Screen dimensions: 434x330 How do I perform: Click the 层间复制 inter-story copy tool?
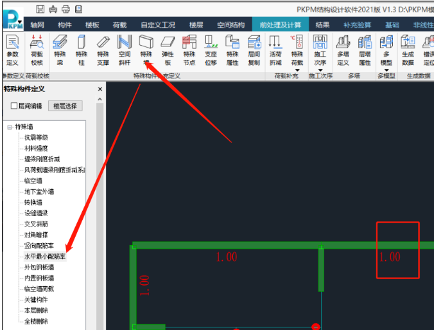click(x=254, y=50)
